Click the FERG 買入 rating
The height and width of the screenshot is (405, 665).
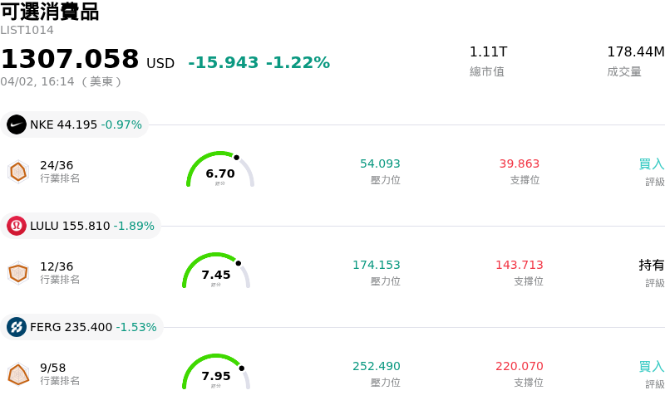(651, 367)
